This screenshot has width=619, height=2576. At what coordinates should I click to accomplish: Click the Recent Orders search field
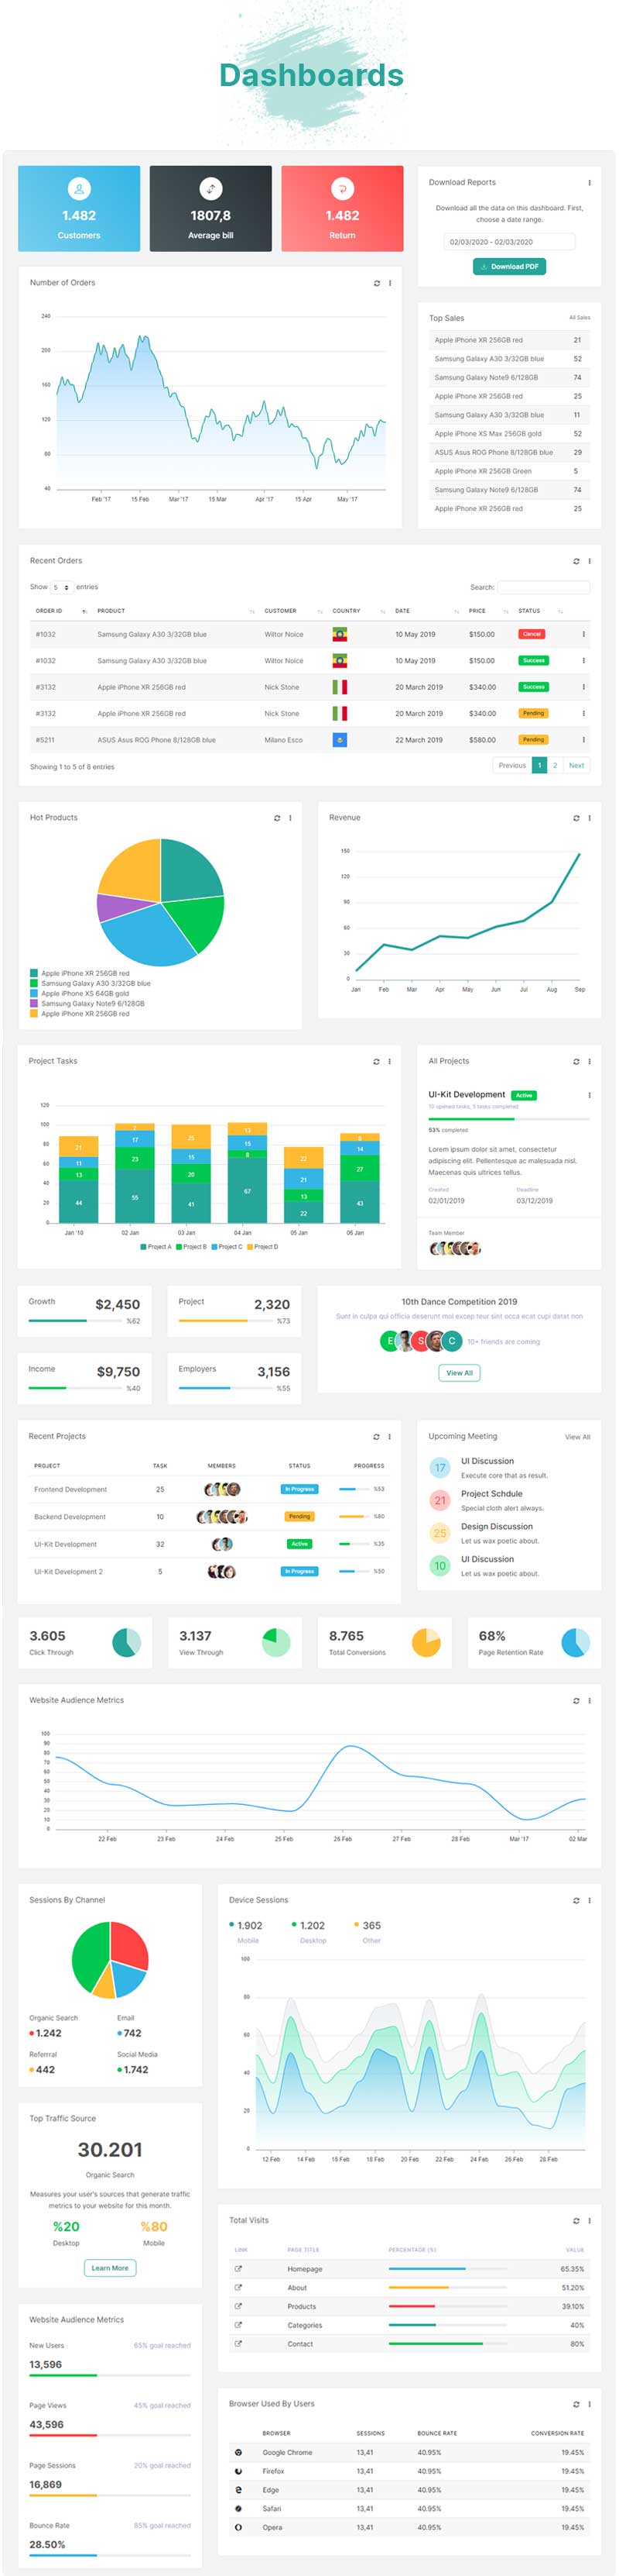543,587
